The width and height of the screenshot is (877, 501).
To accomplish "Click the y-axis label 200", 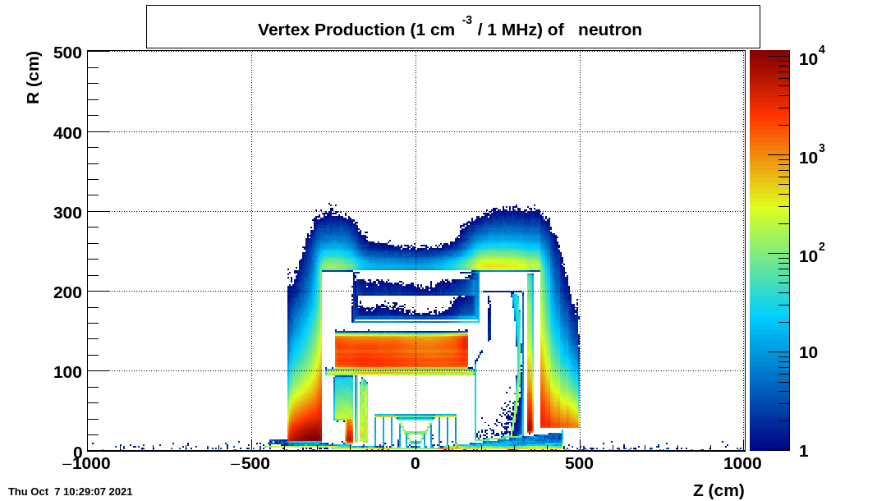I will tap(67, 292).
